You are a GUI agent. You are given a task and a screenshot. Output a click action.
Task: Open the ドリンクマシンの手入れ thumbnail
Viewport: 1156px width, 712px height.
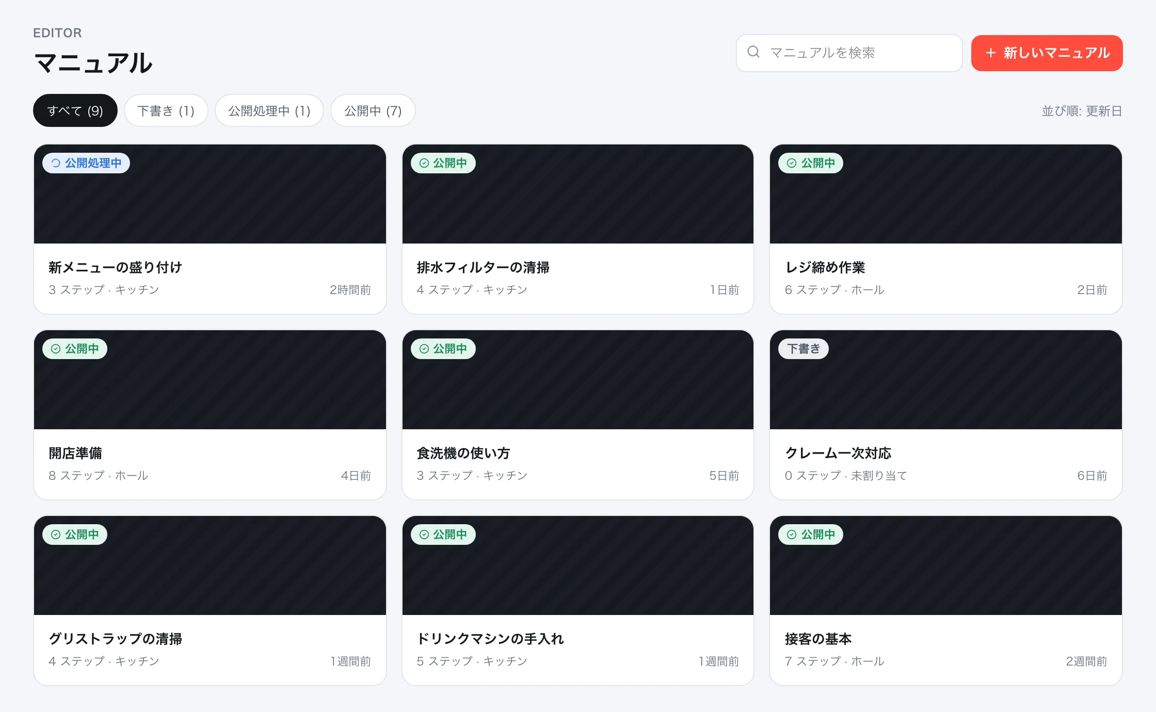pyautogui.click(x=578, y=565)
